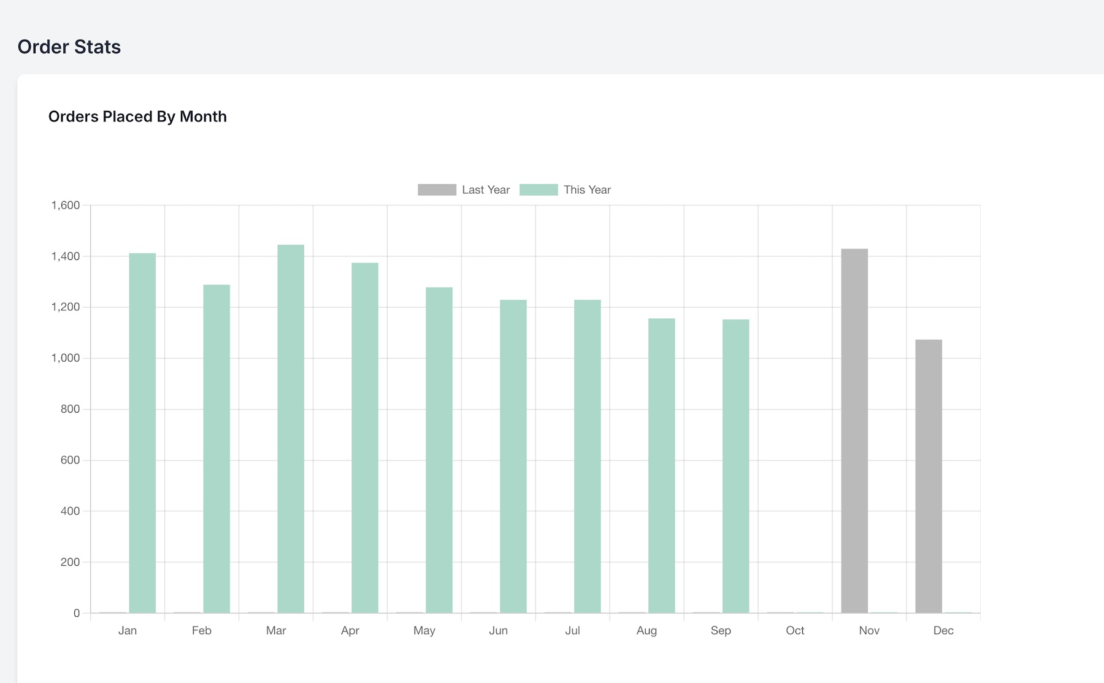
Task: Click the gray Last Year legend swatch
Action: (437, 190)
